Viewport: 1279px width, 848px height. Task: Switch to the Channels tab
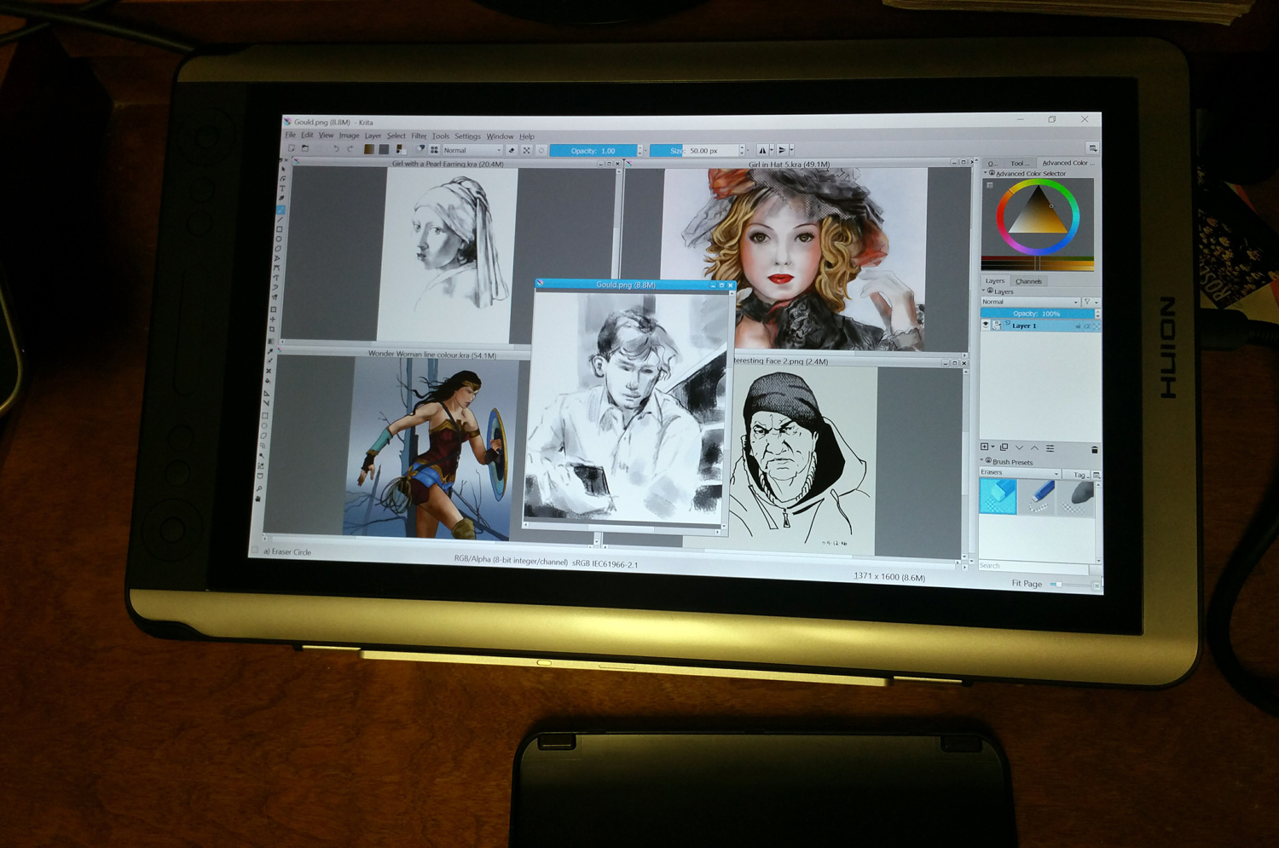pos(1028,281)
